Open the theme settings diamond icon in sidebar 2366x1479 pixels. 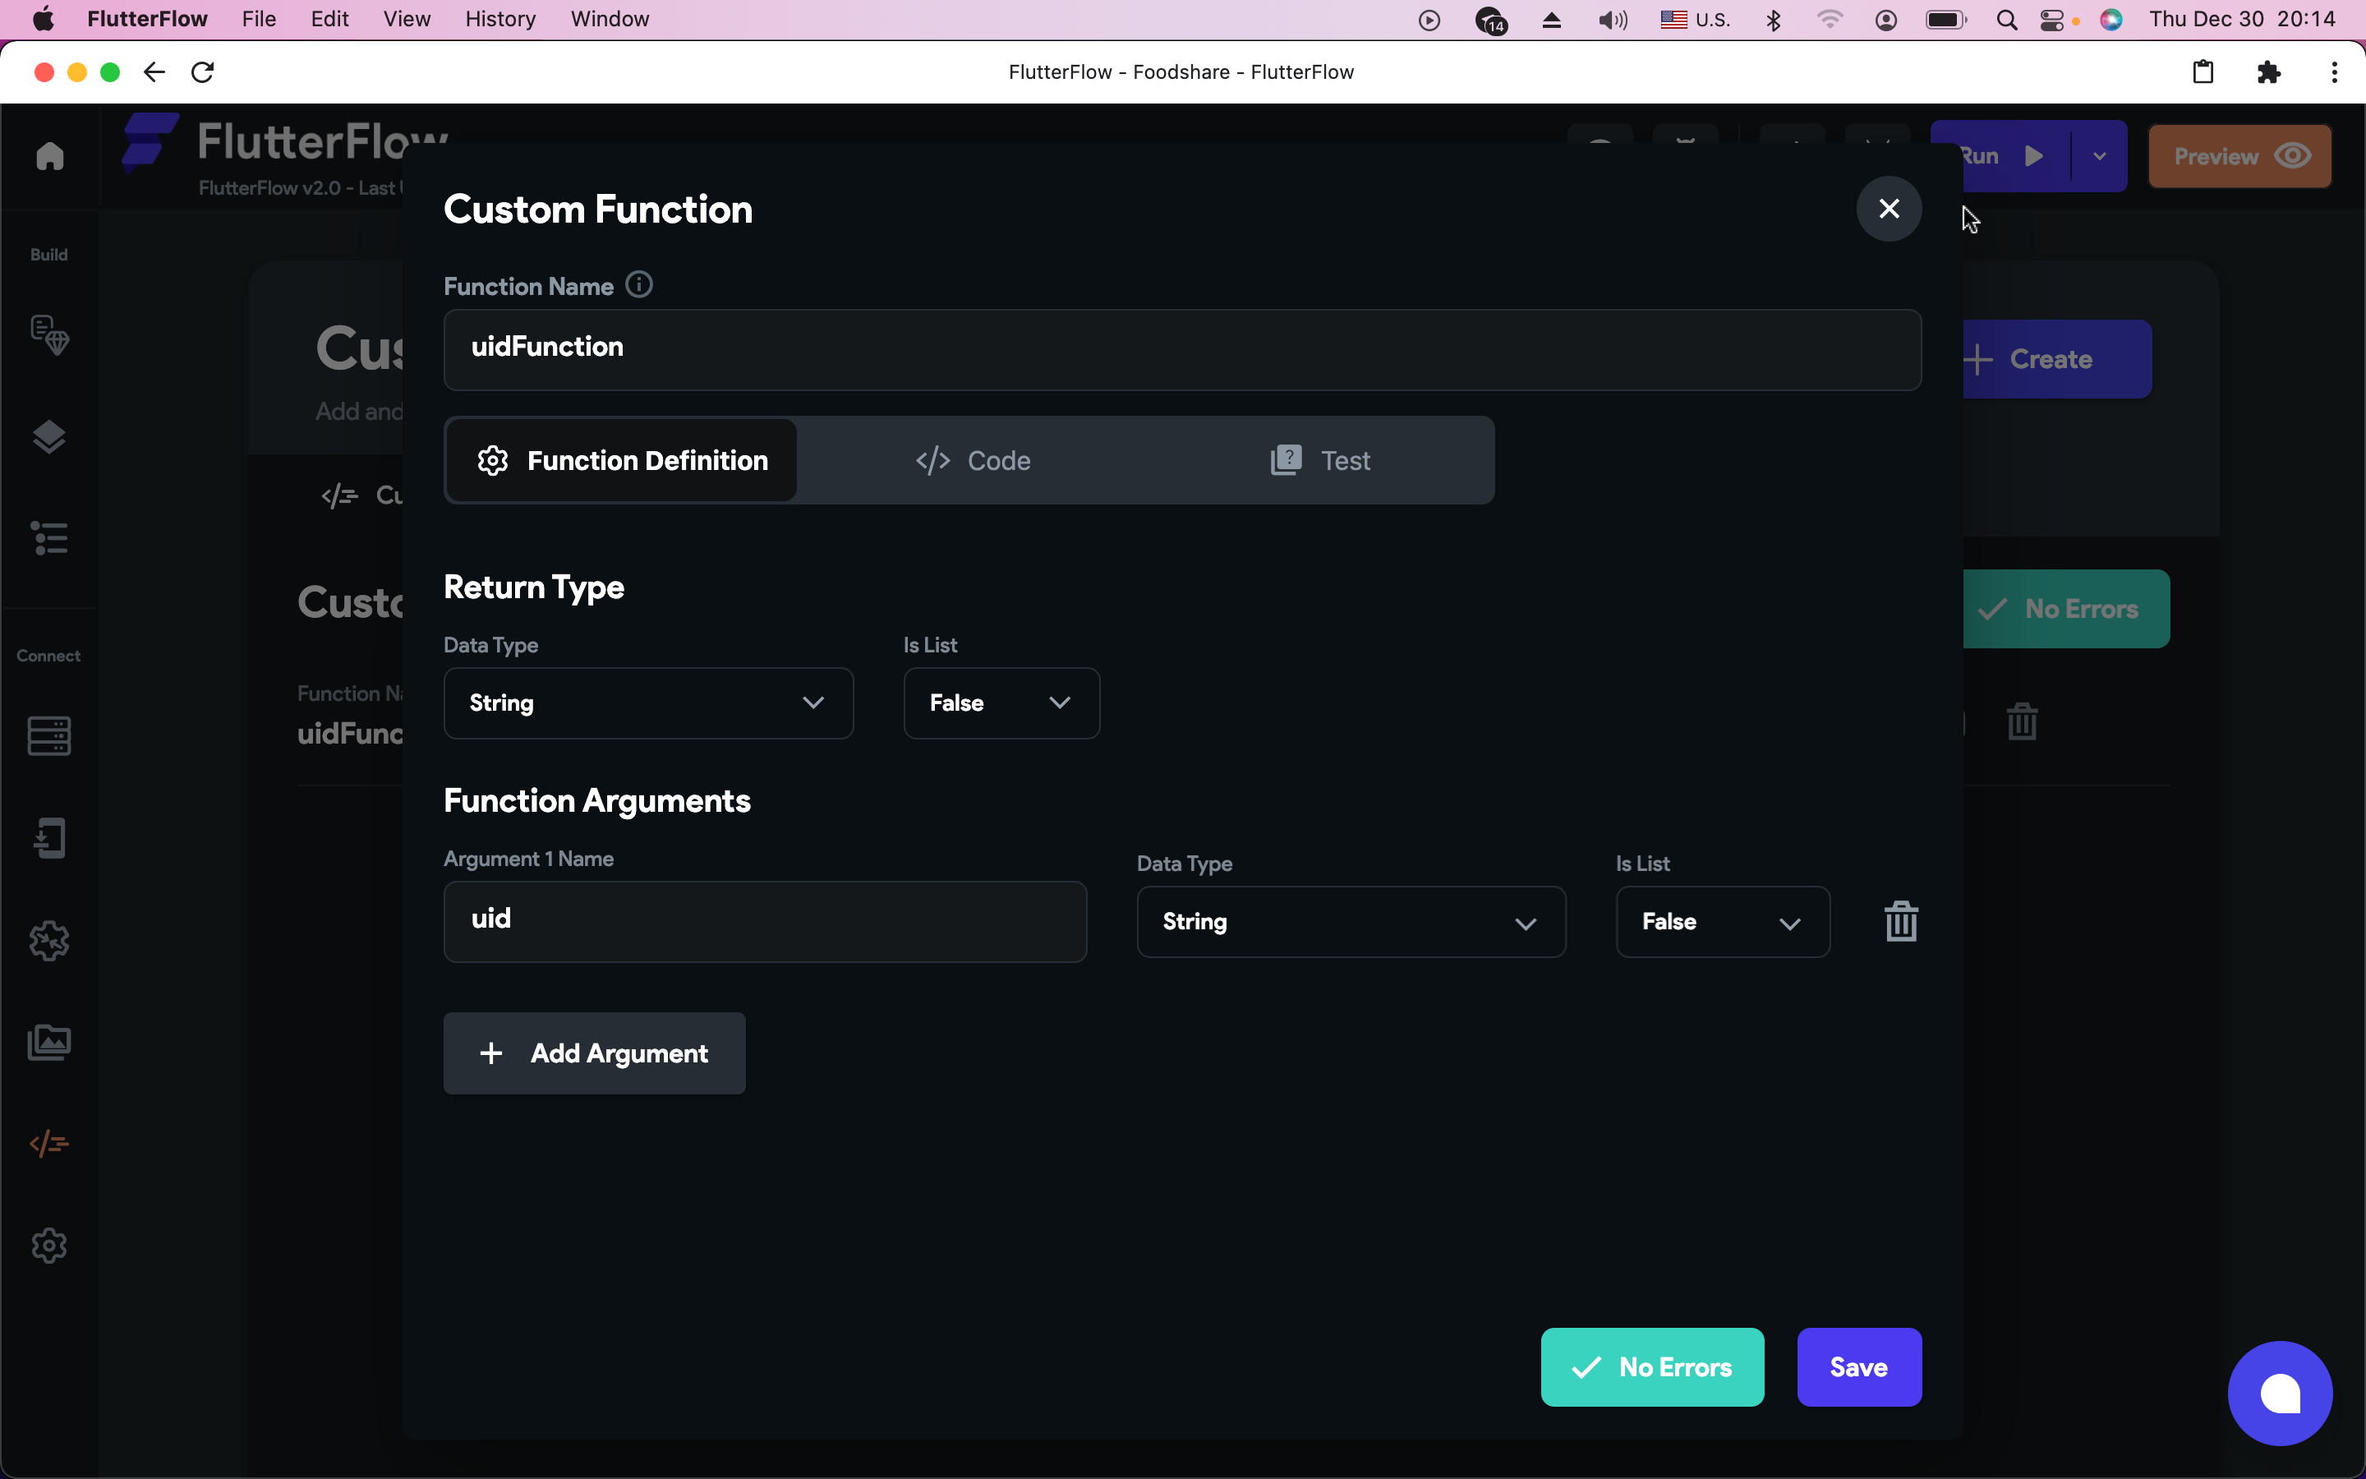tap(50, 335)
